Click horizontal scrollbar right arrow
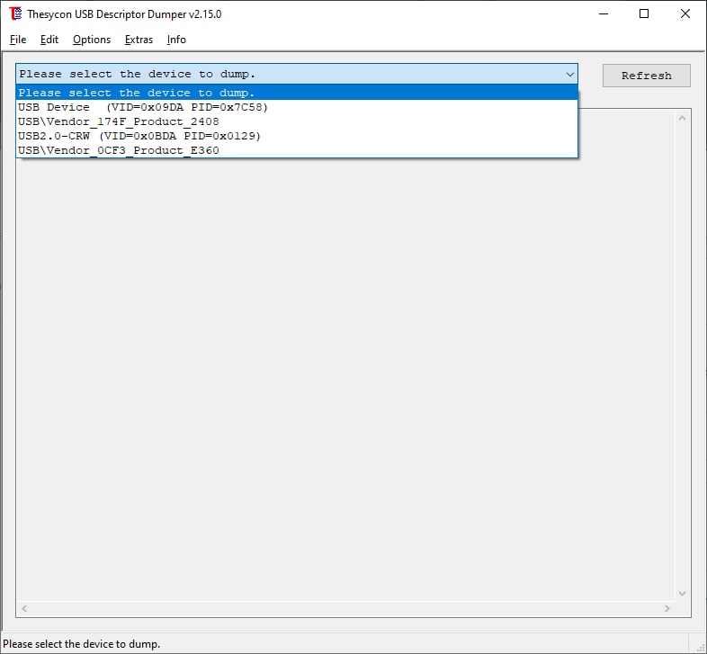Image resolution: width=707 pixels, height=654 pixels. pyautogui.click(x=667, y=608)
